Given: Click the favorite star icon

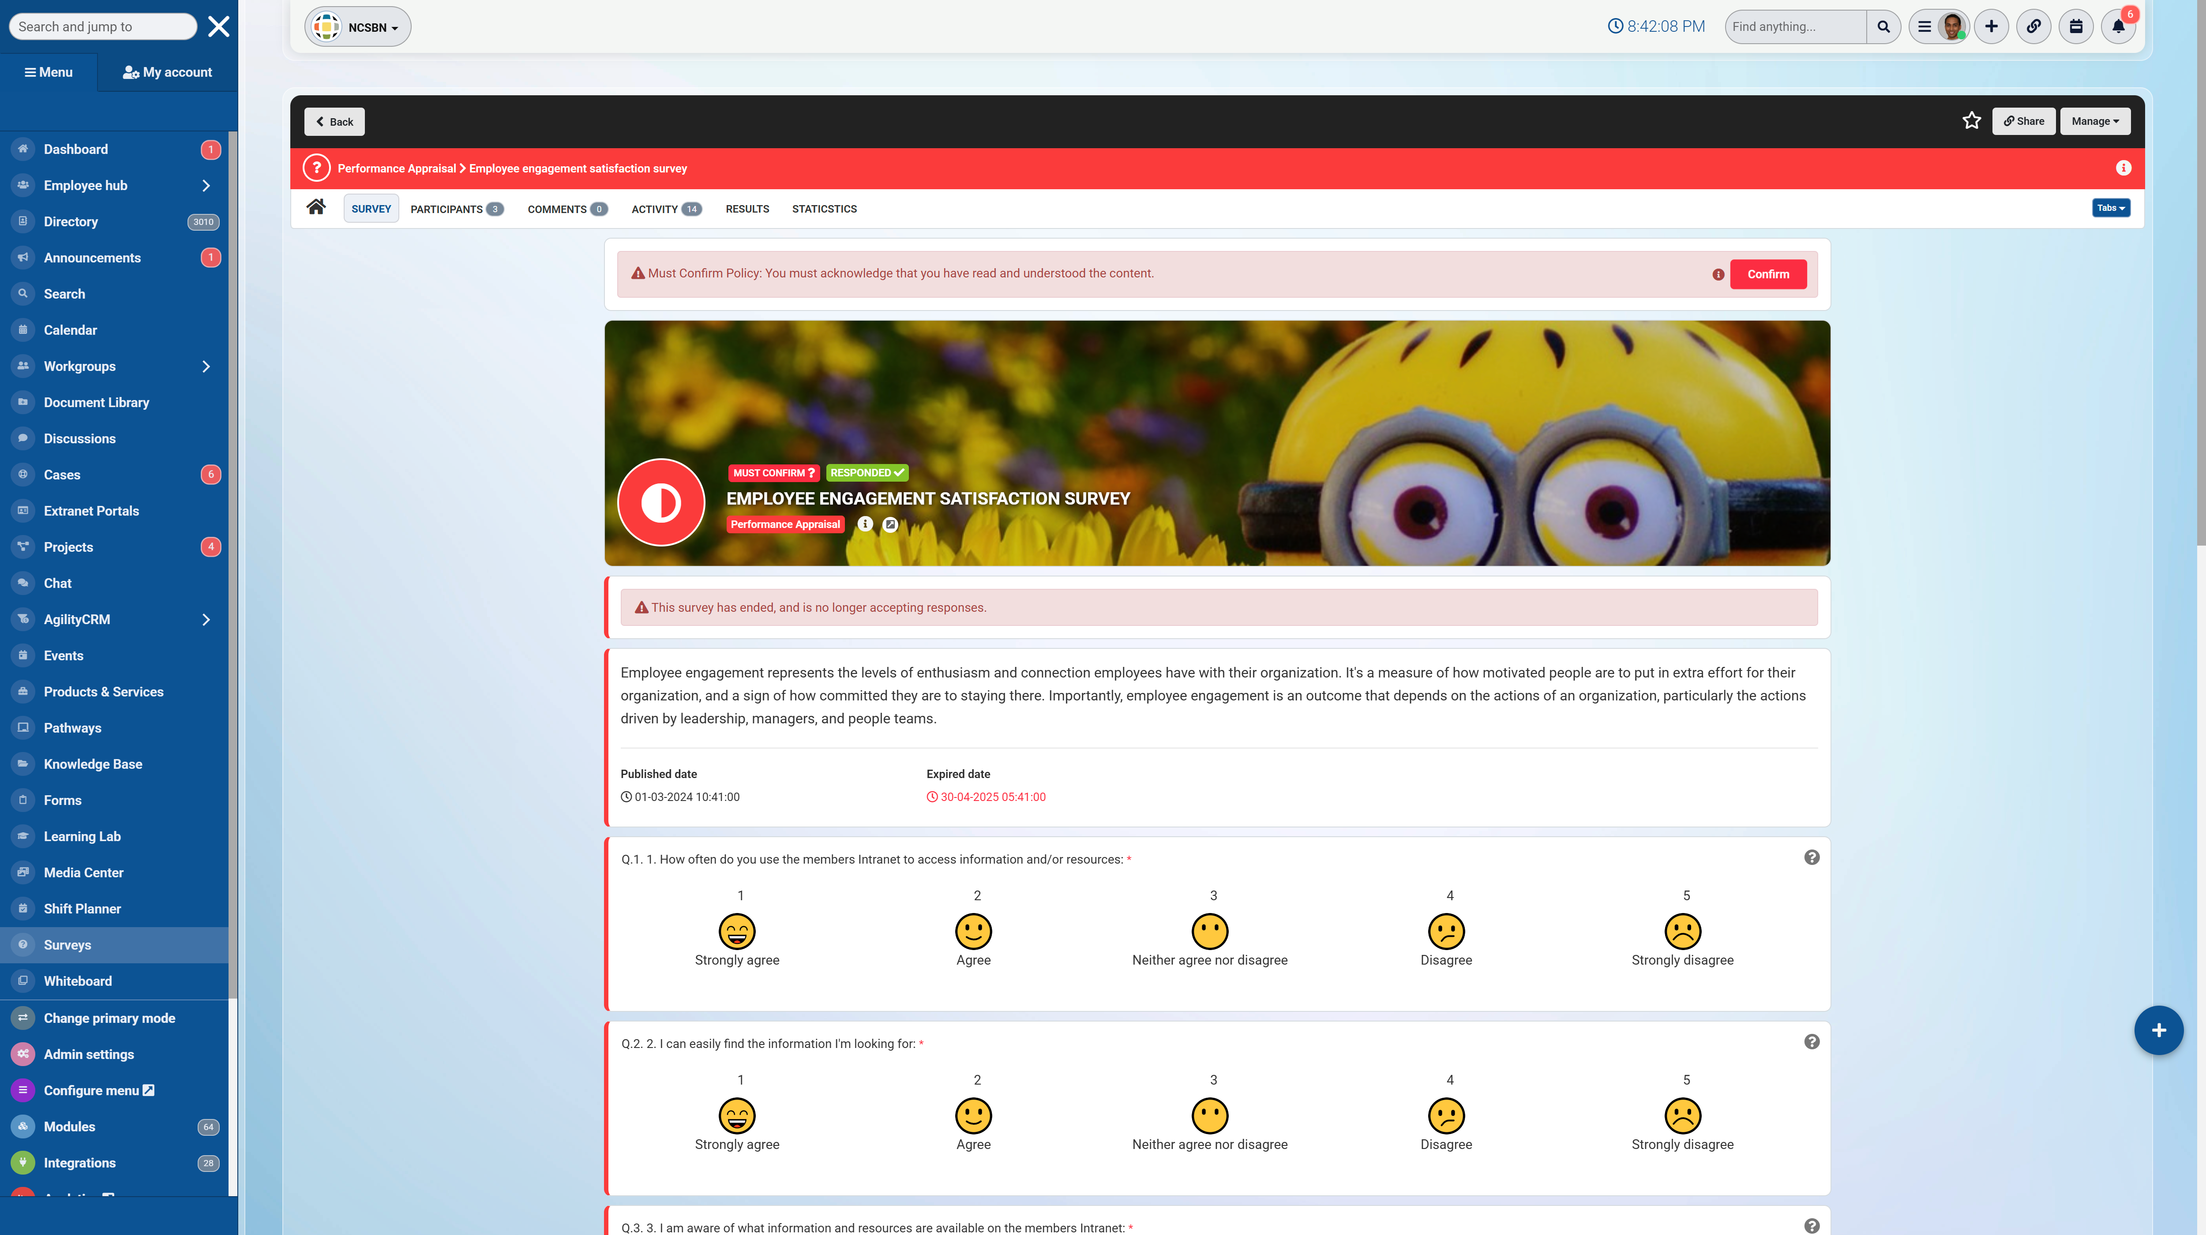Looking at the screenshot, I should (1971, 121).
